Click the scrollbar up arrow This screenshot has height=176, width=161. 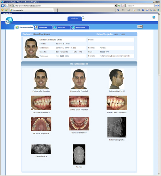159,13
